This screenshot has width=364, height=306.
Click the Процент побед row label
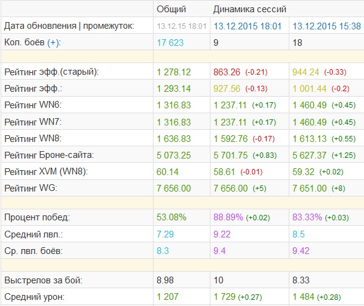[37, 217]
